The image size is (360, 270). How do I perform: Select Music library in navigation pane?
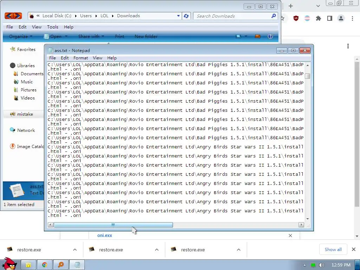coord(27,82)
